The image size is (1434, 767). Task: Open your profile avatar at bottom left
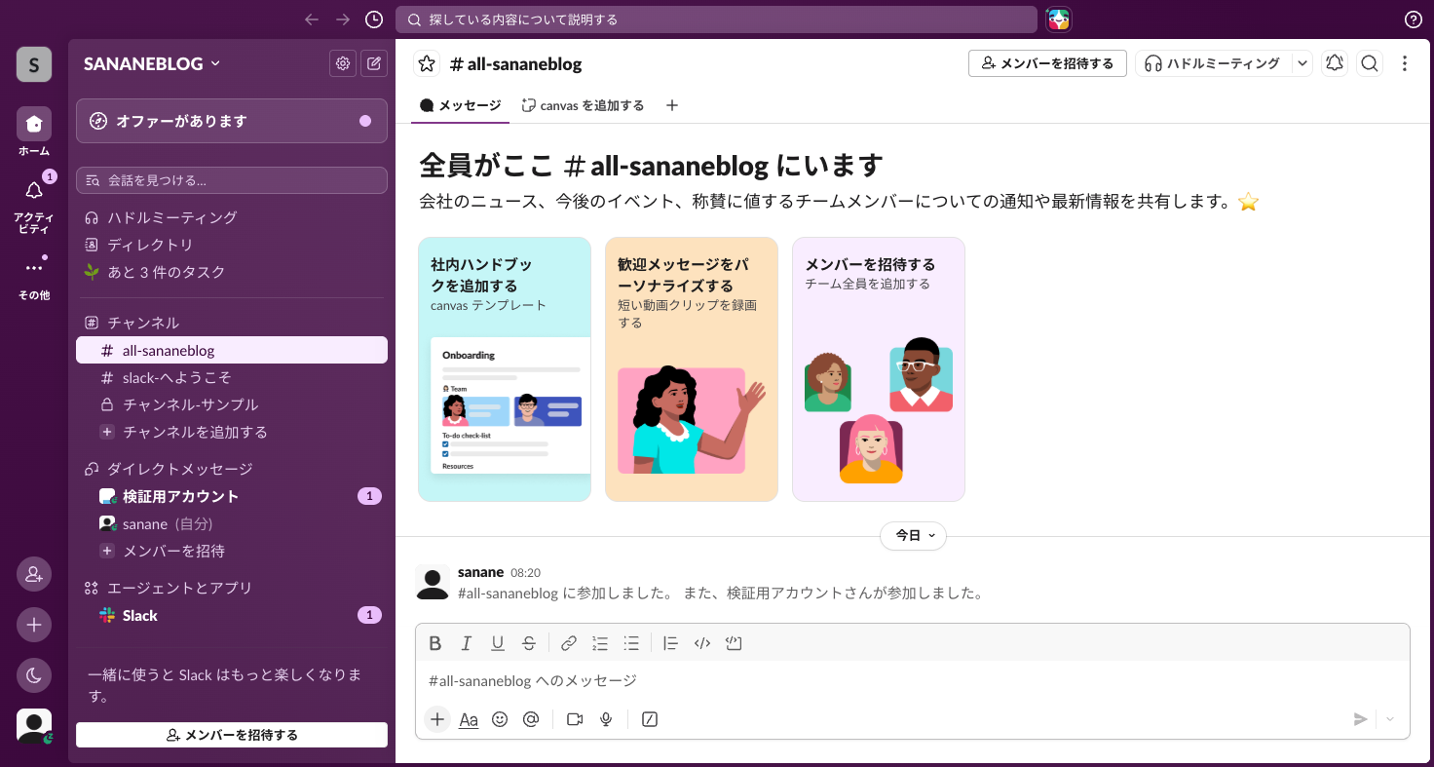tap(34, 726)
